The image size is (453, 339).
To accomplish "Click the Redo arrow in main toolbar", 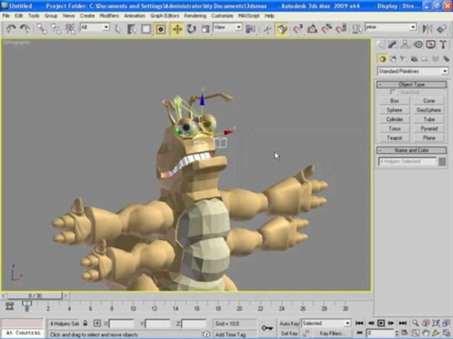I will click(x=25, y=29).
